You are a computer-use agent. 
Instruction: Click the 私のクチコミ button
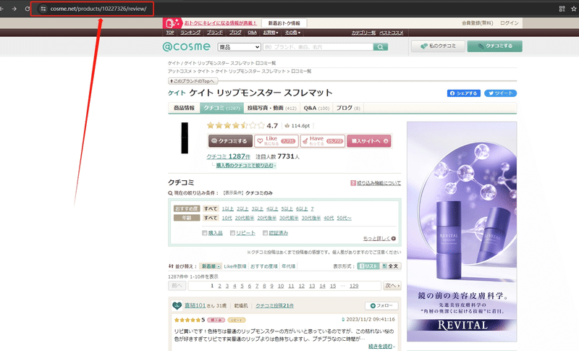(x=438, y=46)
